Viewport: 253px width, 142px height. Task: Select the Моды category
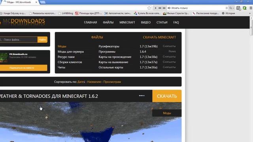click(x=62, y=47)
